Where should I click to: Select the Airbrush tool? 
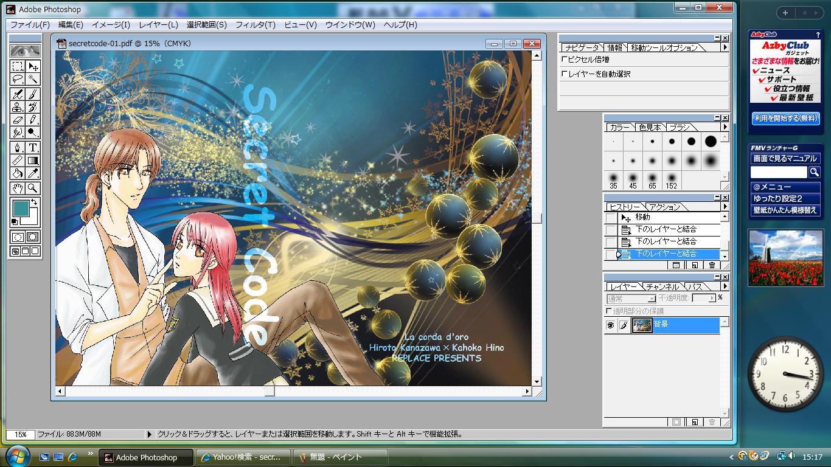pos(18,95)
